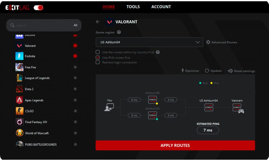The width and height of the screenshot is (269, 161).
Task: Focus the game Search field
Action: click(x=44, y=25)
